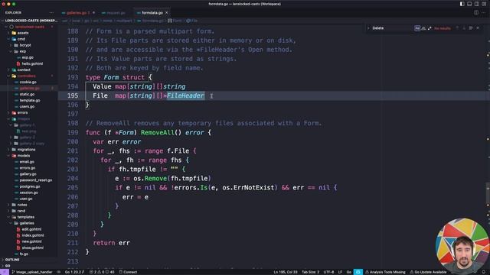The height and width of the screenshot is (275, 490).
Task: Open postgres.go in models
Action: pos(29,186)
